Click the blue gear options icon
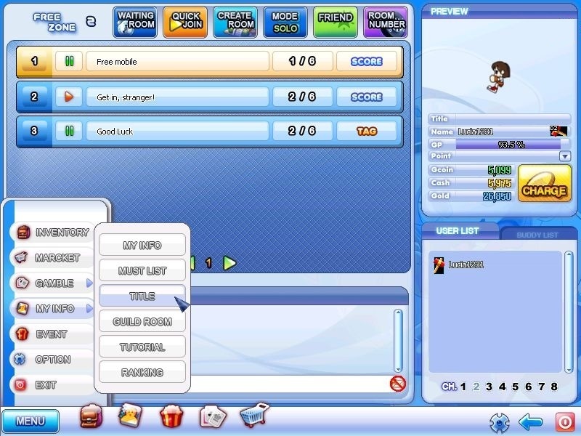 [x=498, y=421]
